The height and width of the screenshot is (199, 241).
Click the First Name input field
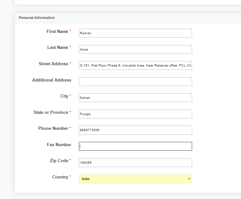point(135,33)
